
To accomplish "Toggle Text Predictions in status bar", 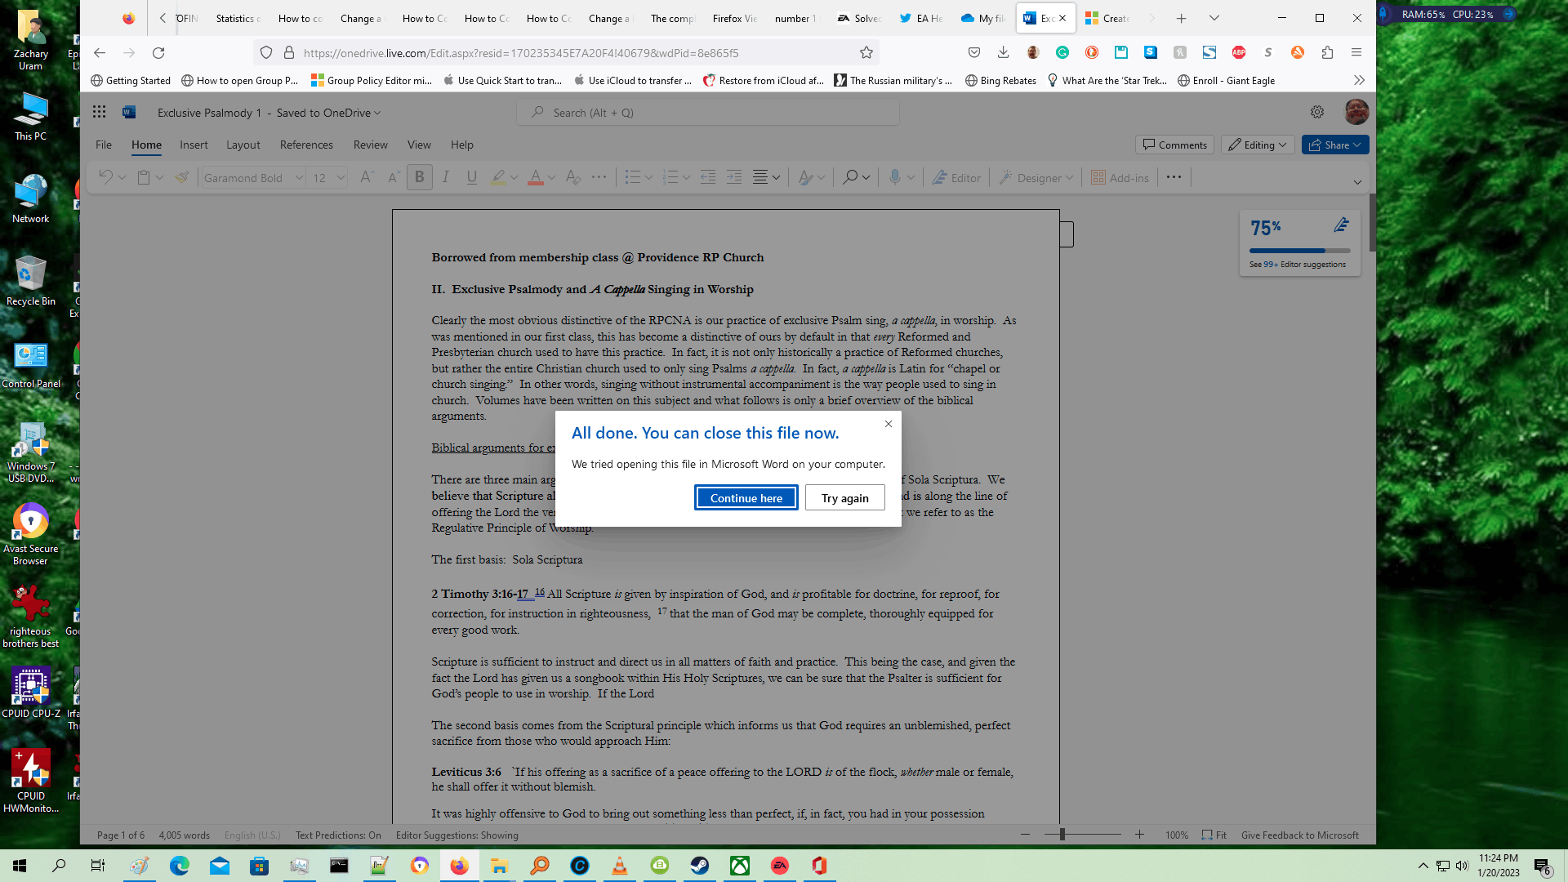I will pyautogui.click(x=338, y=835).
